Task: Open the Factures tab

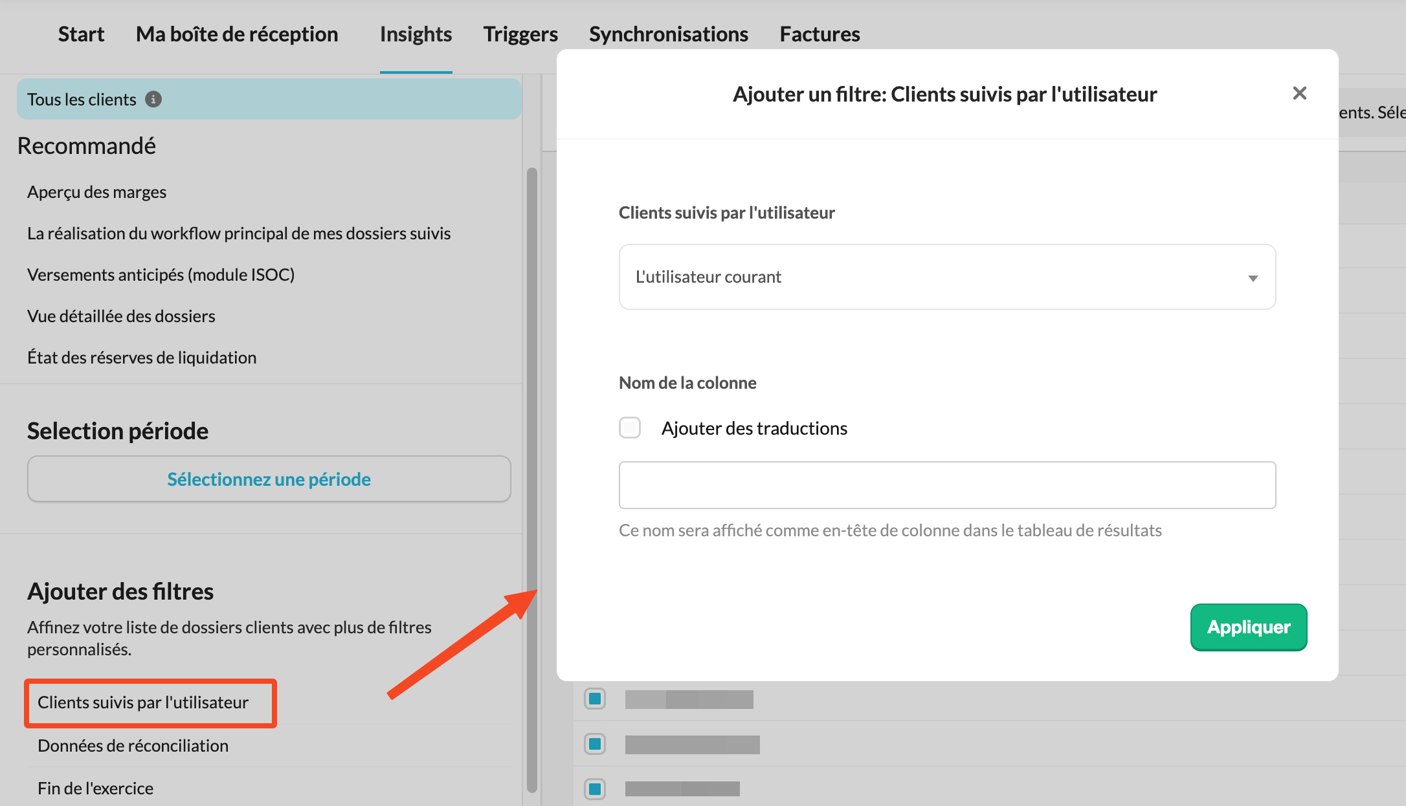Action: (x=820, y=34)
